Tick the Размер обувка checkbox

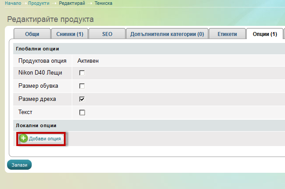[x=82, y=86]
